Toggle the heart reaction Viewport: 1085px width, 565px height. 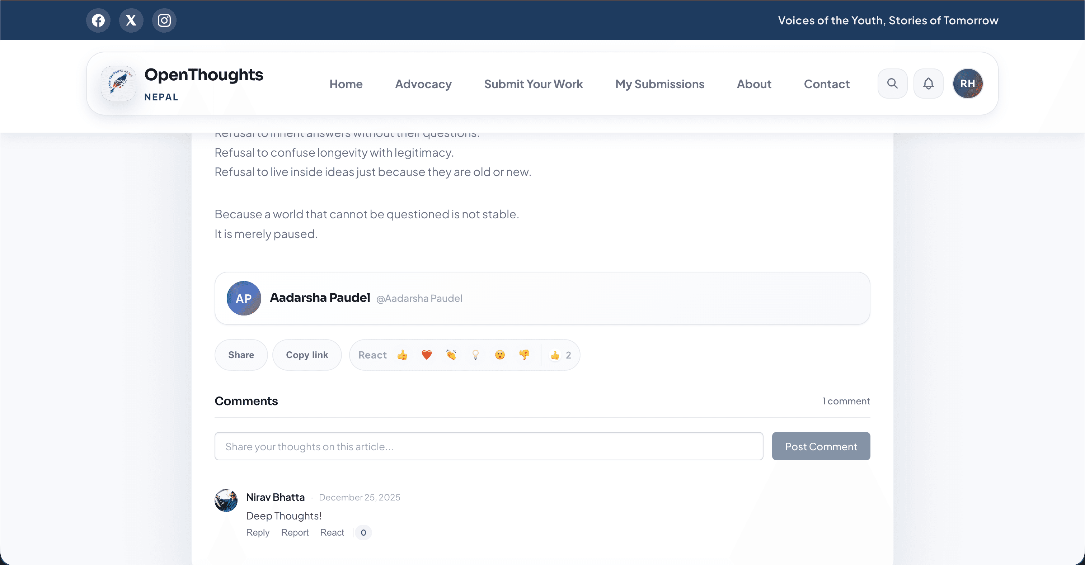click(427, 355)
